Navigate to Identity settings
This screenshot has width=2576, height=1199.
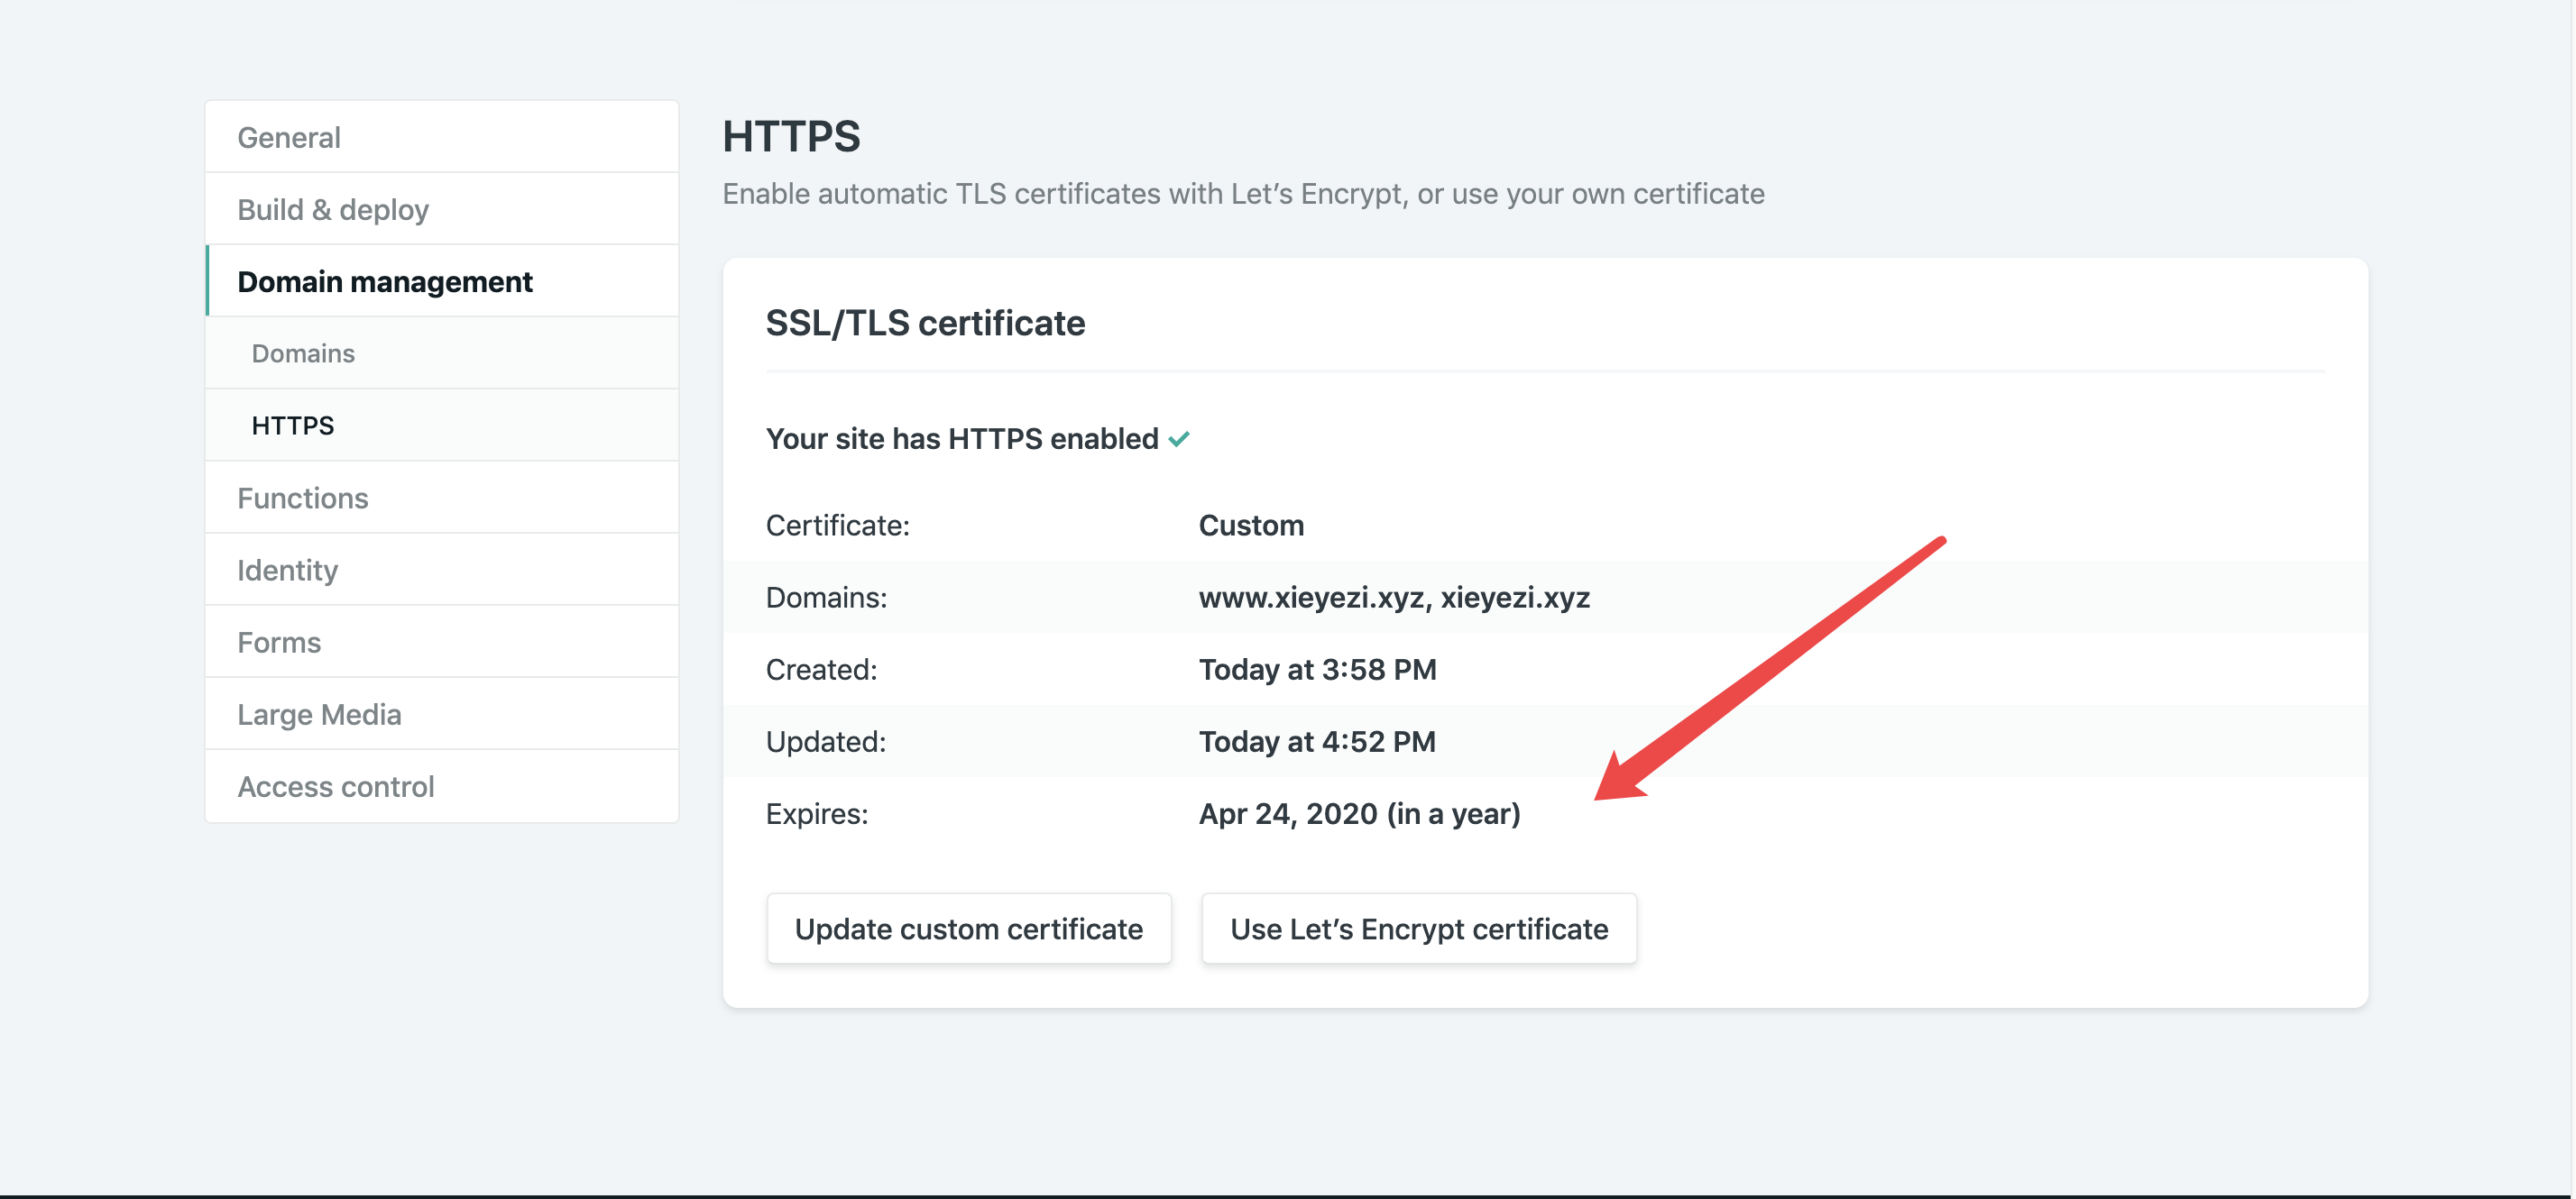288,570
